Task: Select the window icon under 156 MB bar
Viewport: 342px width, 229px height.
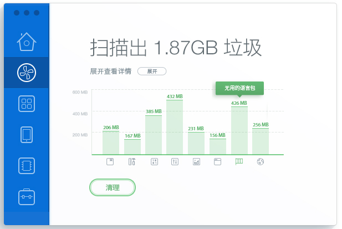Action: pyautogui.click(x=217, y=162)
